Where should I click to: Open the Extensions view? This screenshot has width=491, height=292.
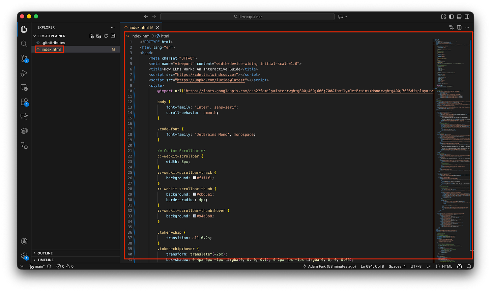[24, 102]
